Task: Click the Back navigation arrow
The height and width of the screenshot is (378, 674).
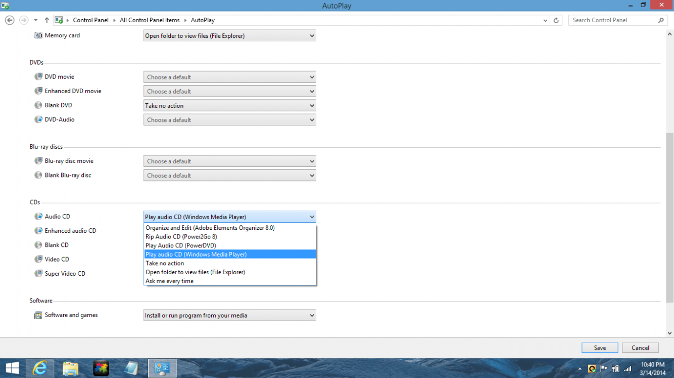Action: click(x=10, y=20)
